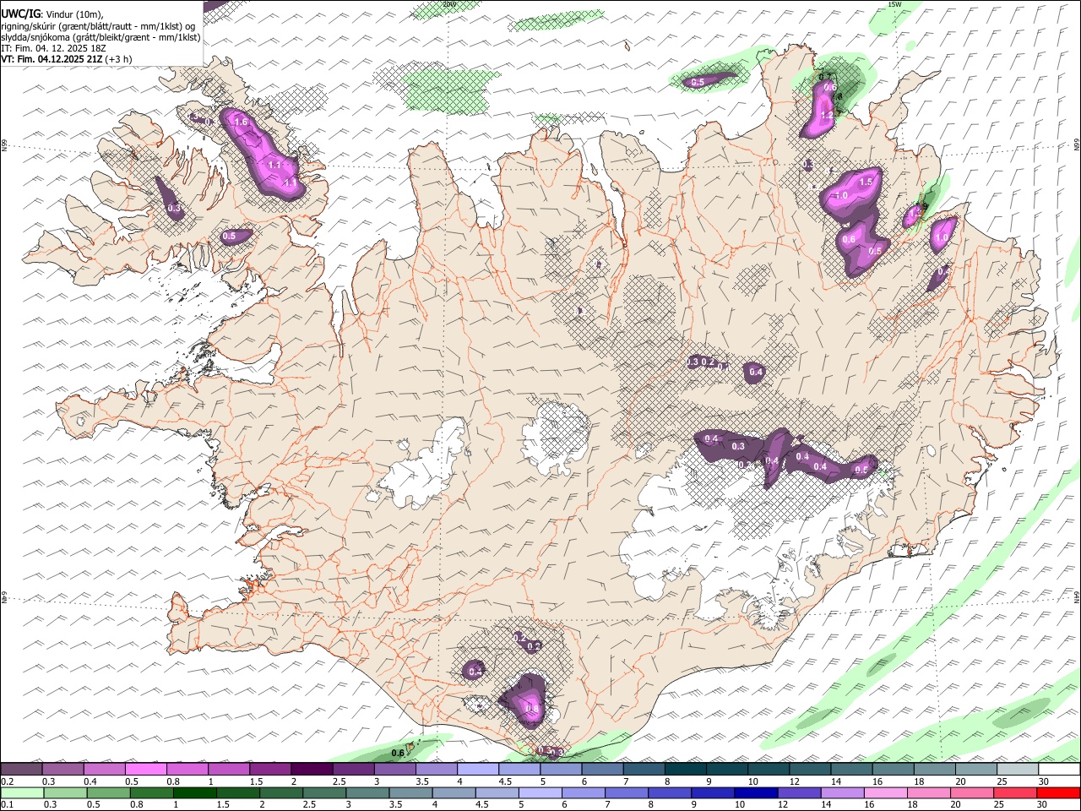
Task: Click the black 0.6 label on the southern coast
Action: point(398,753)
